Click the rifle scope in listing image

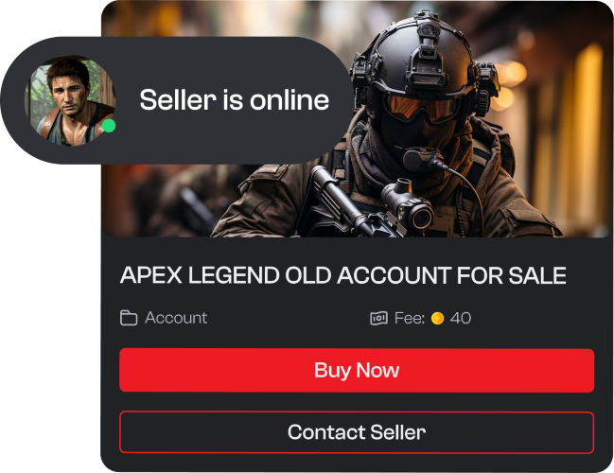(410, 205)
